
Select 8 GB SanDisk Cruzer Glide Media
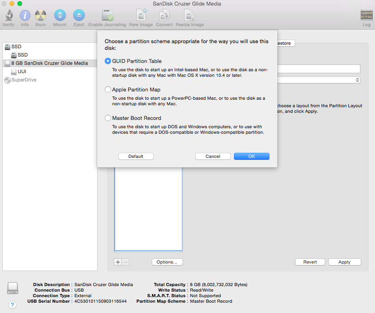click(x=50, y=63)
